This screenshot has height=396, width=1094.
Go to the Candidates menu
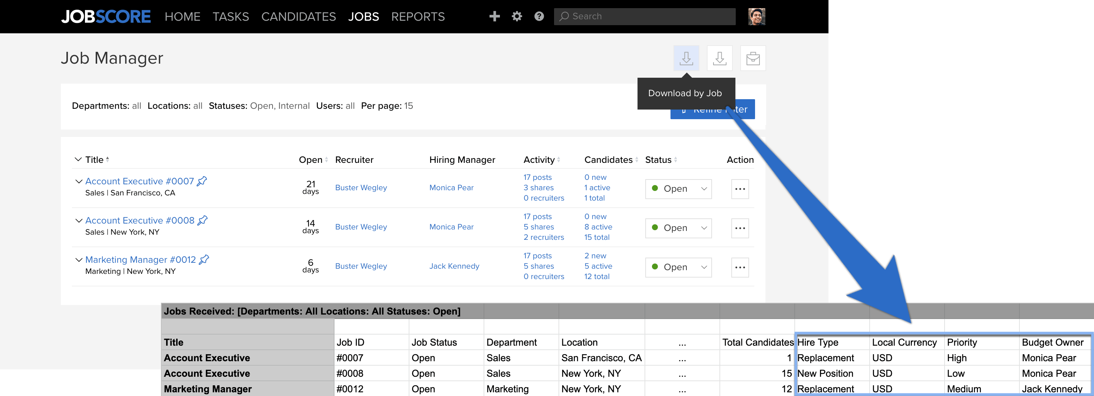tap(299, 17)
